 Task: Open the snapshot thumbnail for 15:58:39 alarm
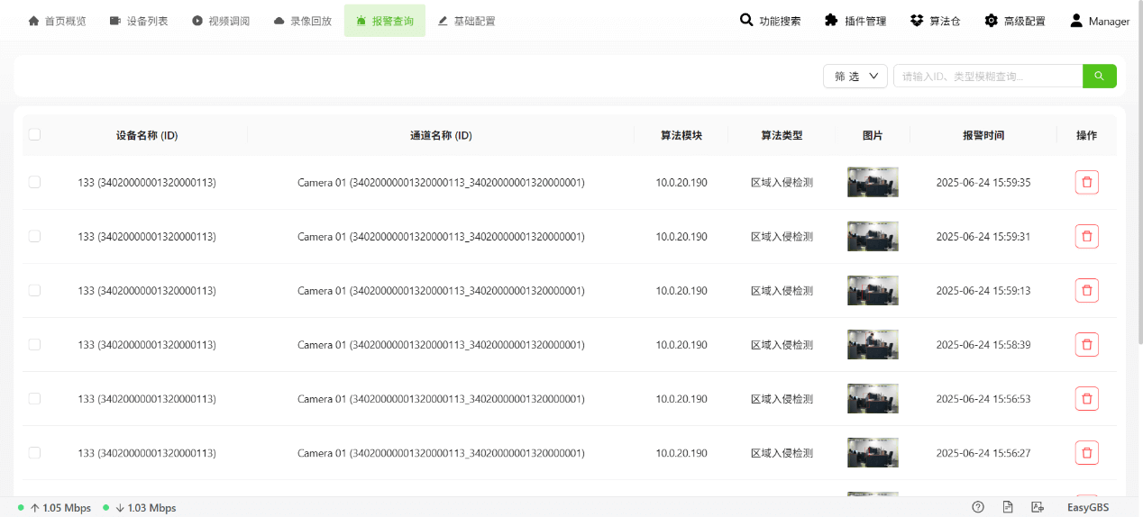[x=873, y=344]
